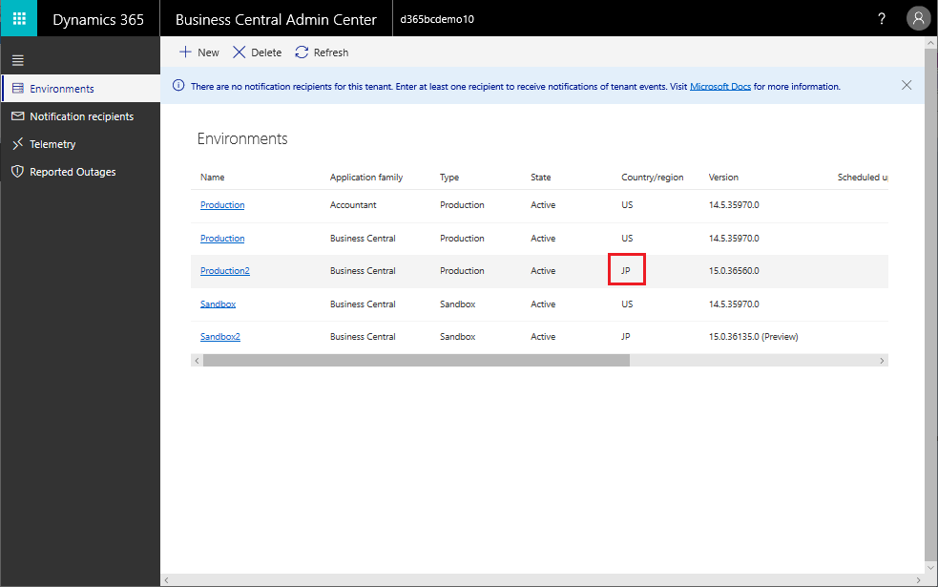Click the JP cell in Production2 row
This screenshot has width=938, height=587.
[626, 270]
